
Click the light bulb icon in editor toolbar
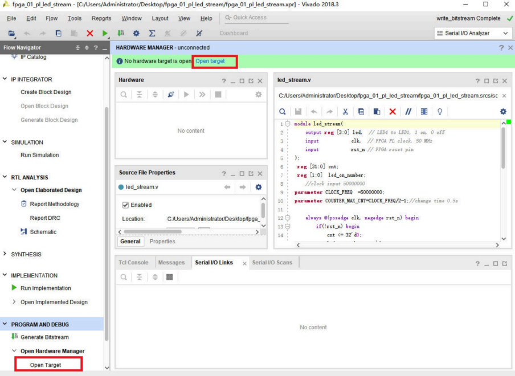(x=439, y=112)
